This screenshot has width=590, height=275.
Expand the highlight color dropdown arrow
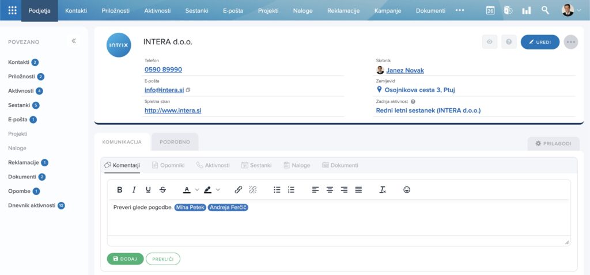(x=218, y=190)
